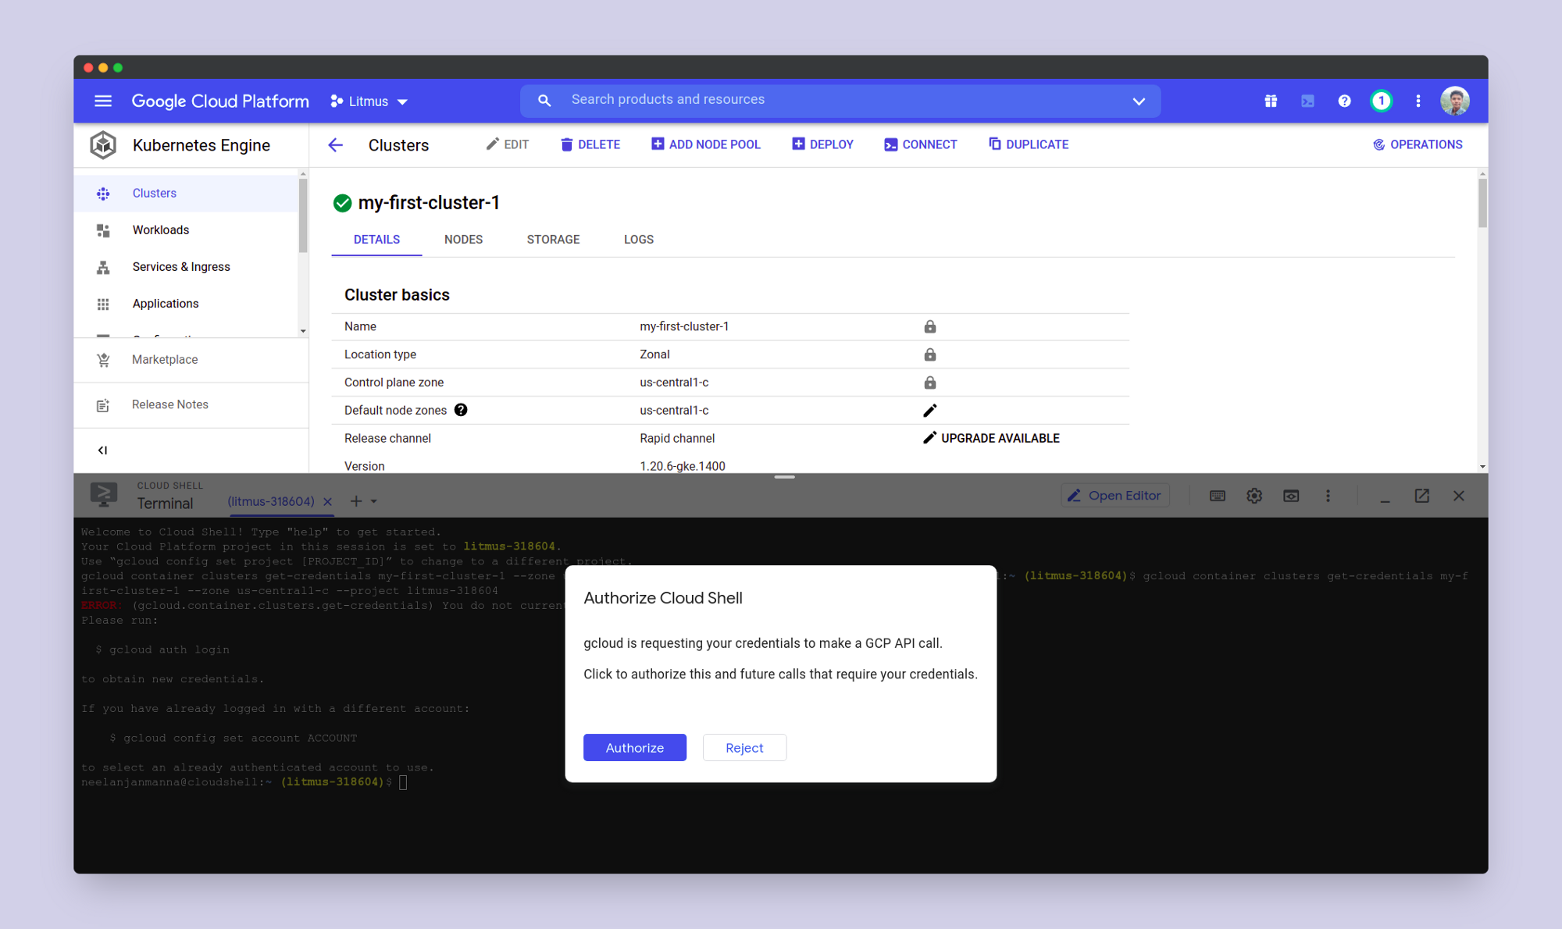The height and width of the screenshot is (929, 1562).
Task: Click the Open Editor button
Action: click(1114, 496)
